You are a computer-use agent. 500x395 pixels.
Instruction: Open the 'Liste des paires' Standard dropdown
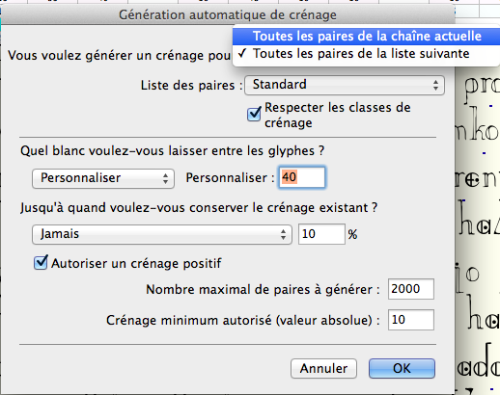tap(345, 85)
